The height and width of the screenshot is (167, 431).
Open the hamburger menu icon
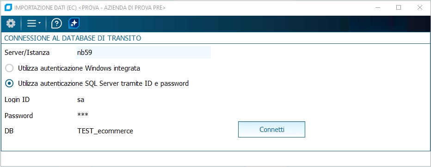(x=31, y=24)
